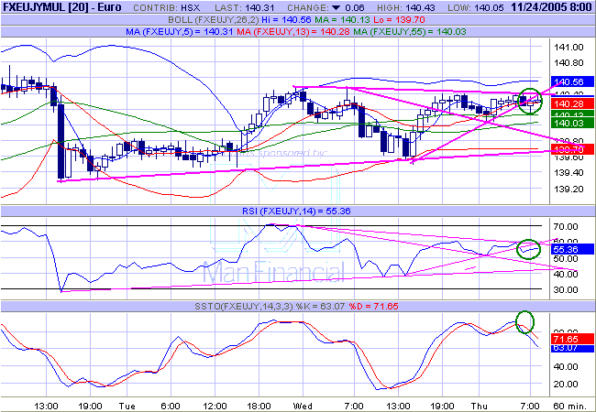Click the 12:00 time axis label

click(215, 406)
